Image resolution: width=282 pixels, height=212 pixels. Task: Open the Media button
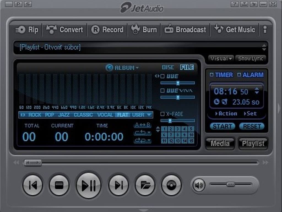tap(220, 144)
